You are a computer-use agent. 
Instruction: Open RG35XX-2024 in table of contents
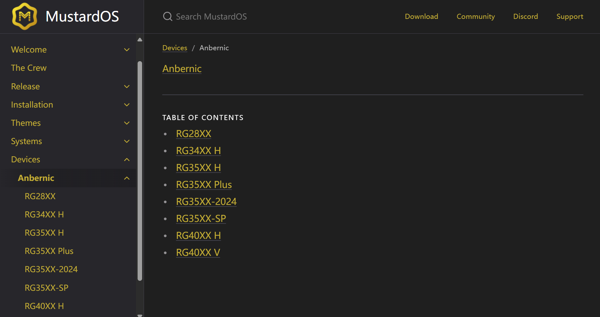pyautogui.click(x=206, y=201)
